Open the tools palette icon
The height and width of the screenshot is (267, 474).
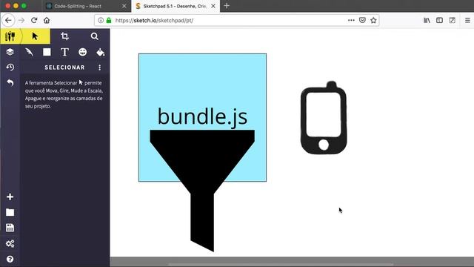pyautogui.click(x=10, y=36)
